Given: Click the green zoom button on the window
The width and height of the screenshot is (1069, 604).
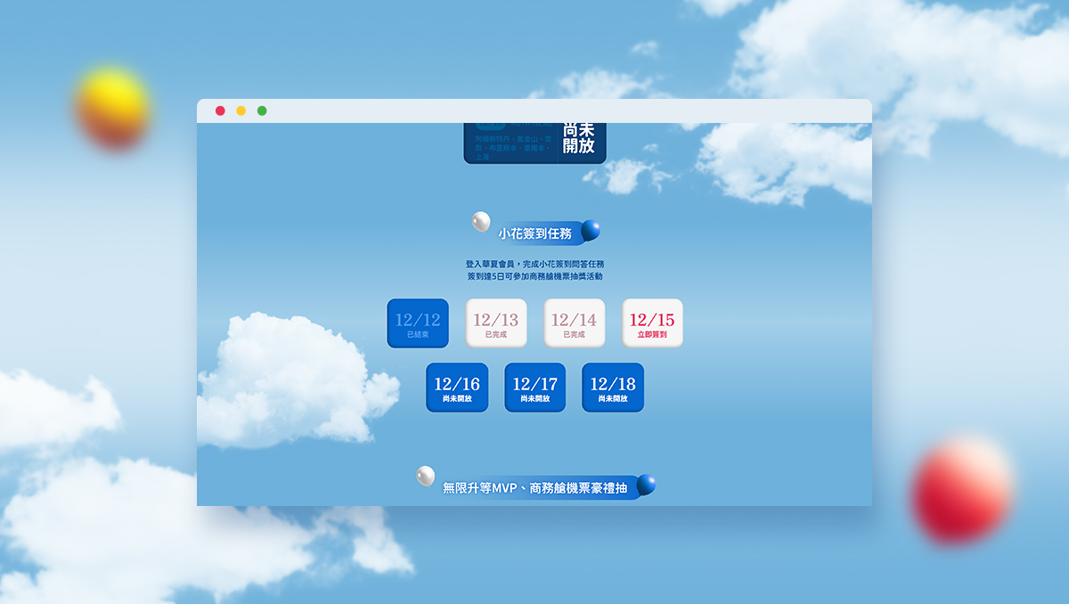Looking at the screenshot, I should pos(261,110).
